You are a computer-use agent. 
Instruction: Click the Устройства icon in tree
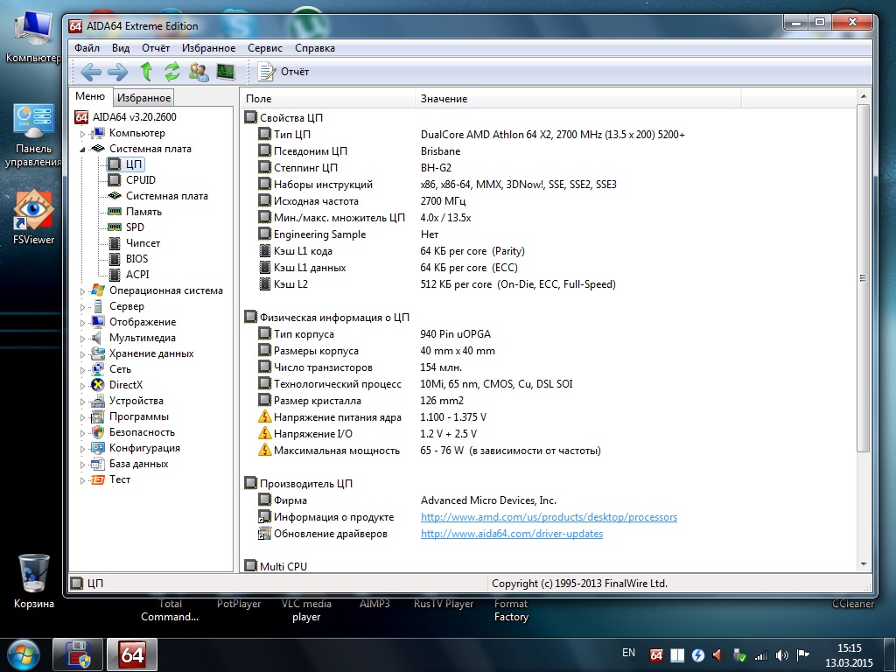click(x=98, y=401)
